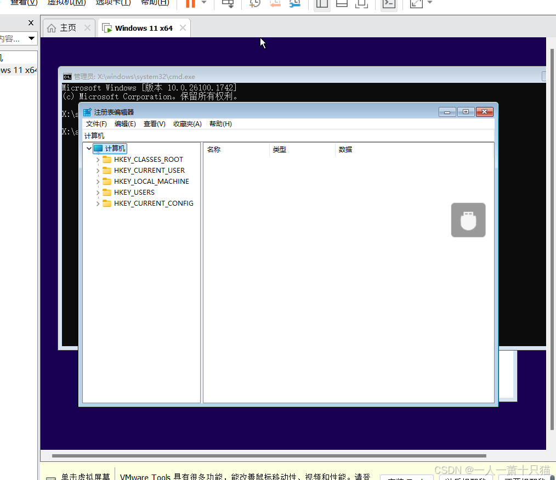556x480 pixels.
Task: Click the console view toolbar icon
Action: (389, 3)
